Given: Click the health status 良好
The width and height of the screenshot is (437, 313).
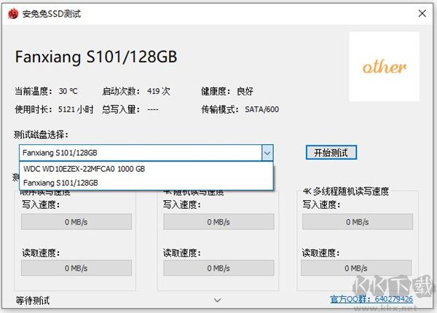Looking at the screenshot, I should coord(245,91).
